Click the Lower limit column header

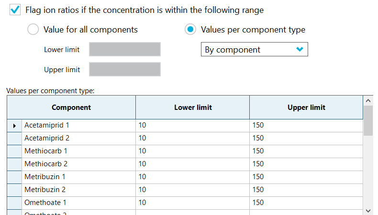click(192, 107)
